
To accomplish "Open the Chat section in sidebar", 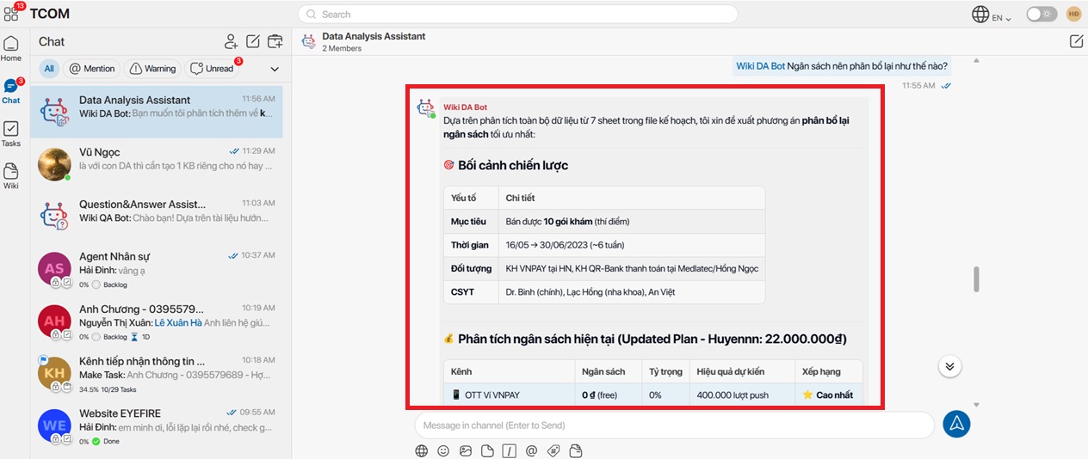I will click(x=11, y=91).
